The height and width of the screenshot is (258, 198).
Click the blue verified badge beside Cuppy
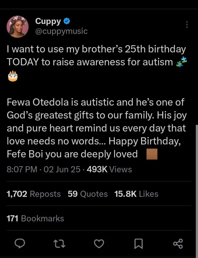[67, 21]
